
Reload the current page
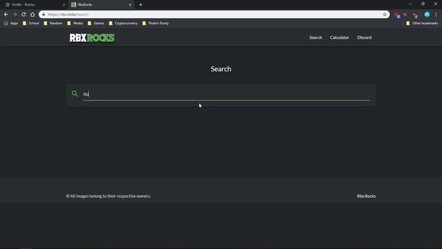pos(23,15)
